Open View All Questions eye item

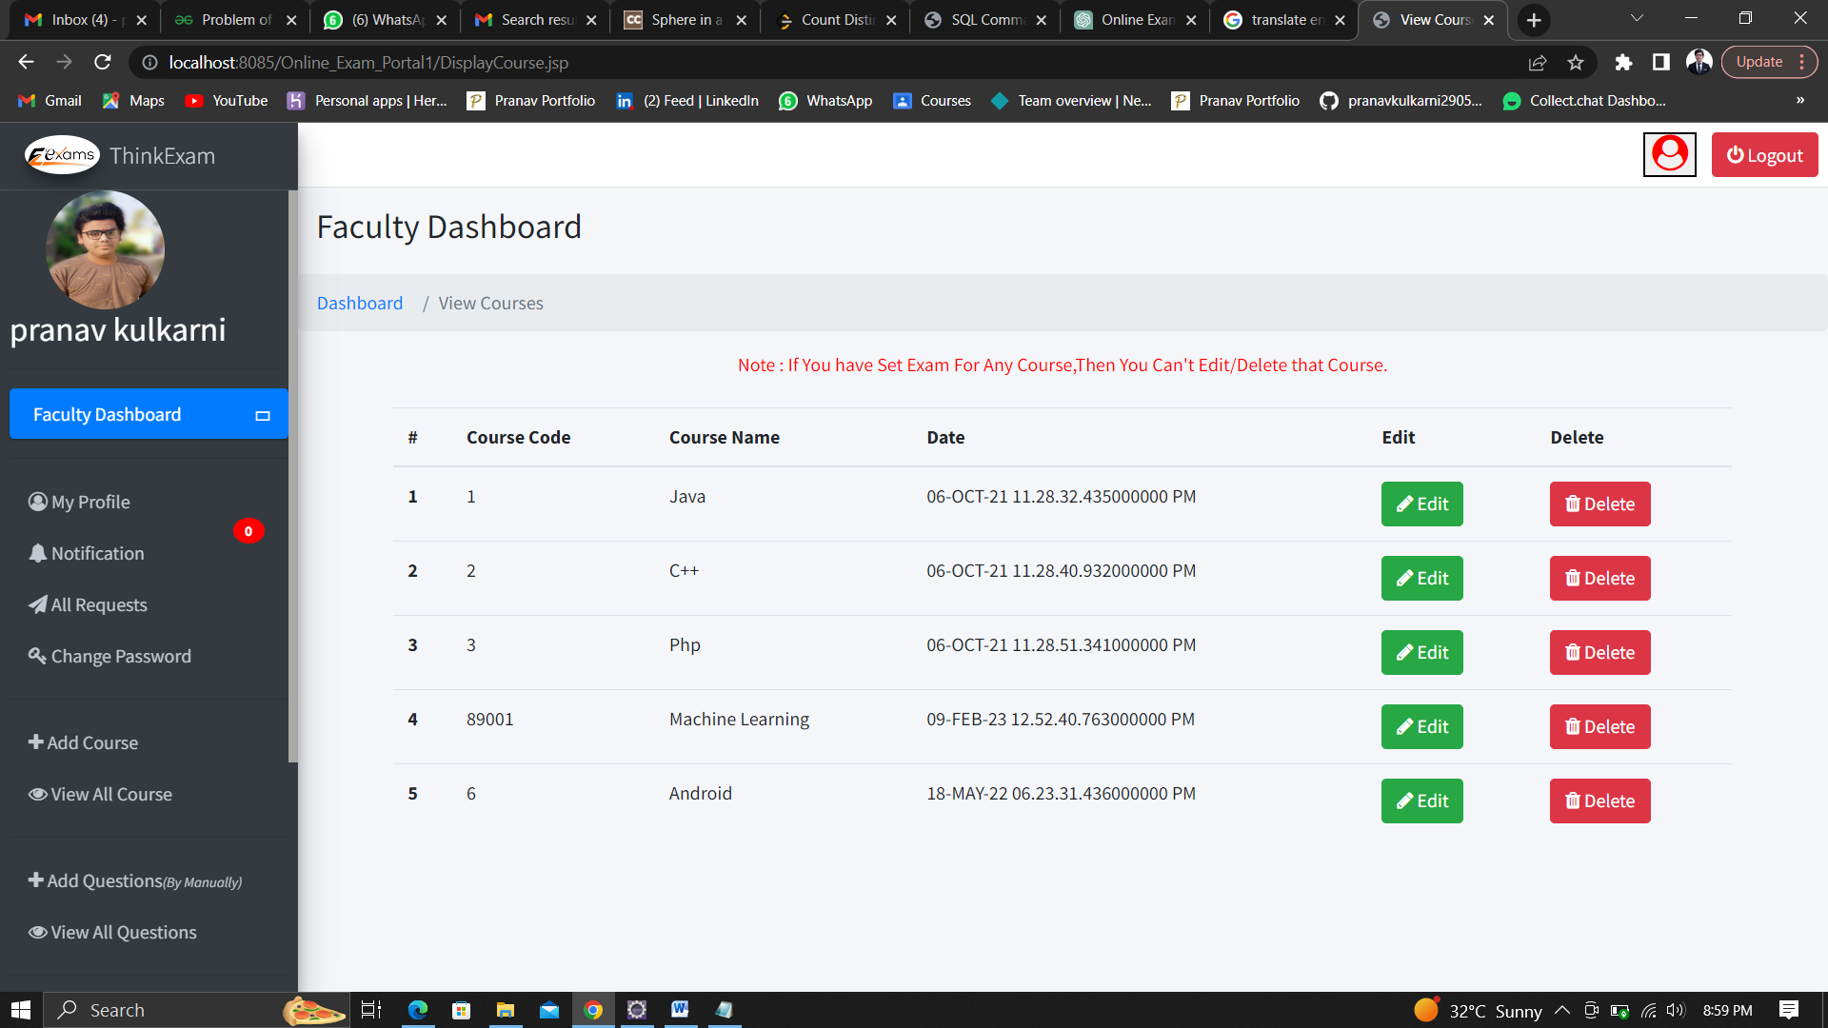coord(112,932)
